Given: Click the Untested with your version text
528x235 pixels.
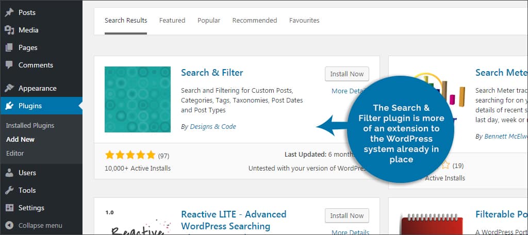Looking at the screenshot, I should (x=308, y=169).
